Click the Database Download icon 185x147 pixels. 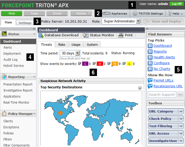coord(41,35)
